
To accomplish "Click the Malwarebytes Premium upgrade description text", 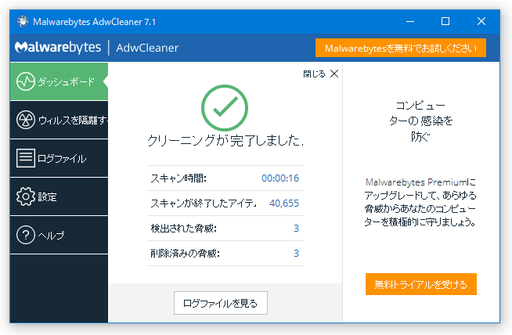I will coord(420,202).
